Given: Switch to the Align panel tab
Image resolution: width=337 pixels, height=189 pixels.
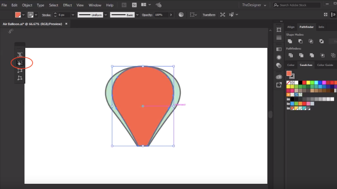Looking at the screenshot, I should click(291, 27).
